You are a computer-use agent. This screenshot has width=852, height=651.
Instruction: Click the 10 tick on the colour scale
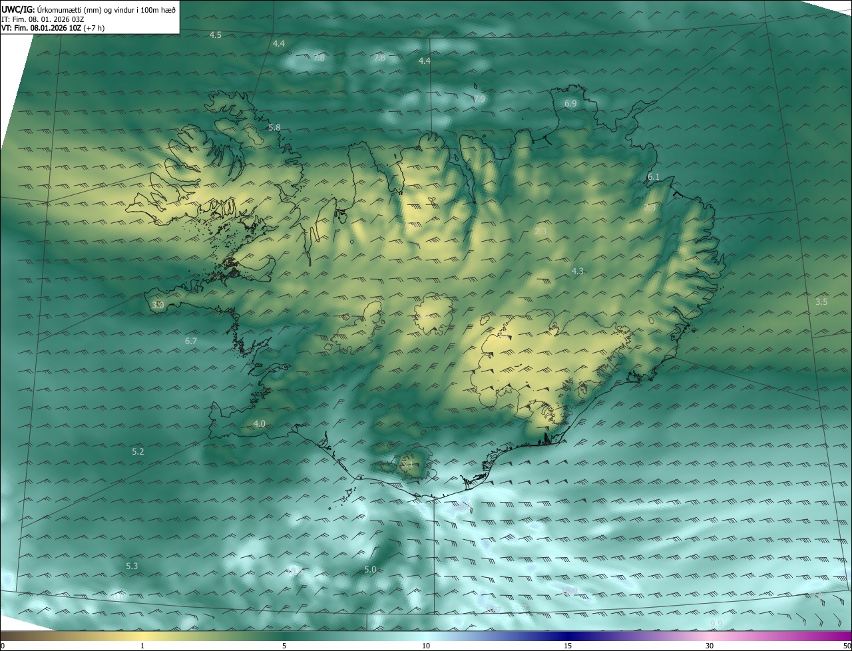[x=426, y=646]
